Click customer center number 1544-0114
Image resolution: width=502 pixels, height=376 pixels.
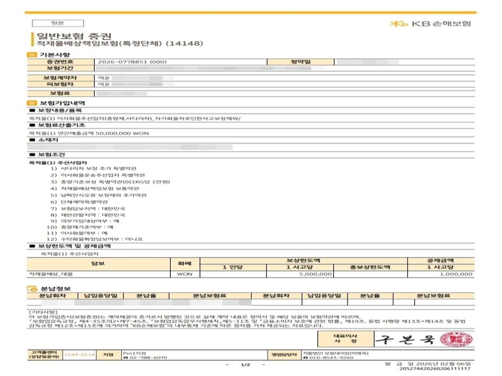(80, 355)
